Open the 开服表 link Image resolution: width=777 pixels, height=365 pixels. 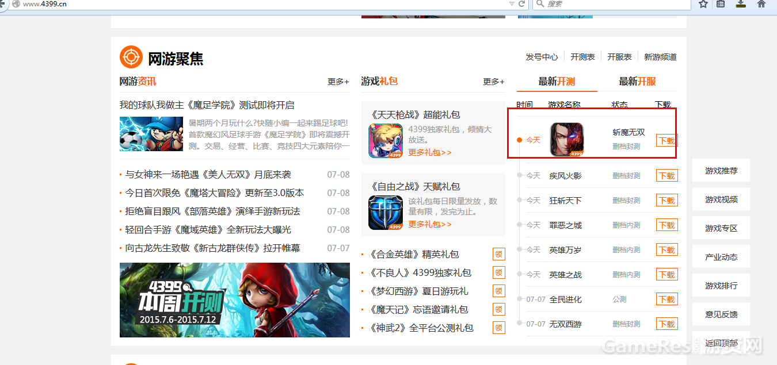pyautogui.click(x=619, y=57)
